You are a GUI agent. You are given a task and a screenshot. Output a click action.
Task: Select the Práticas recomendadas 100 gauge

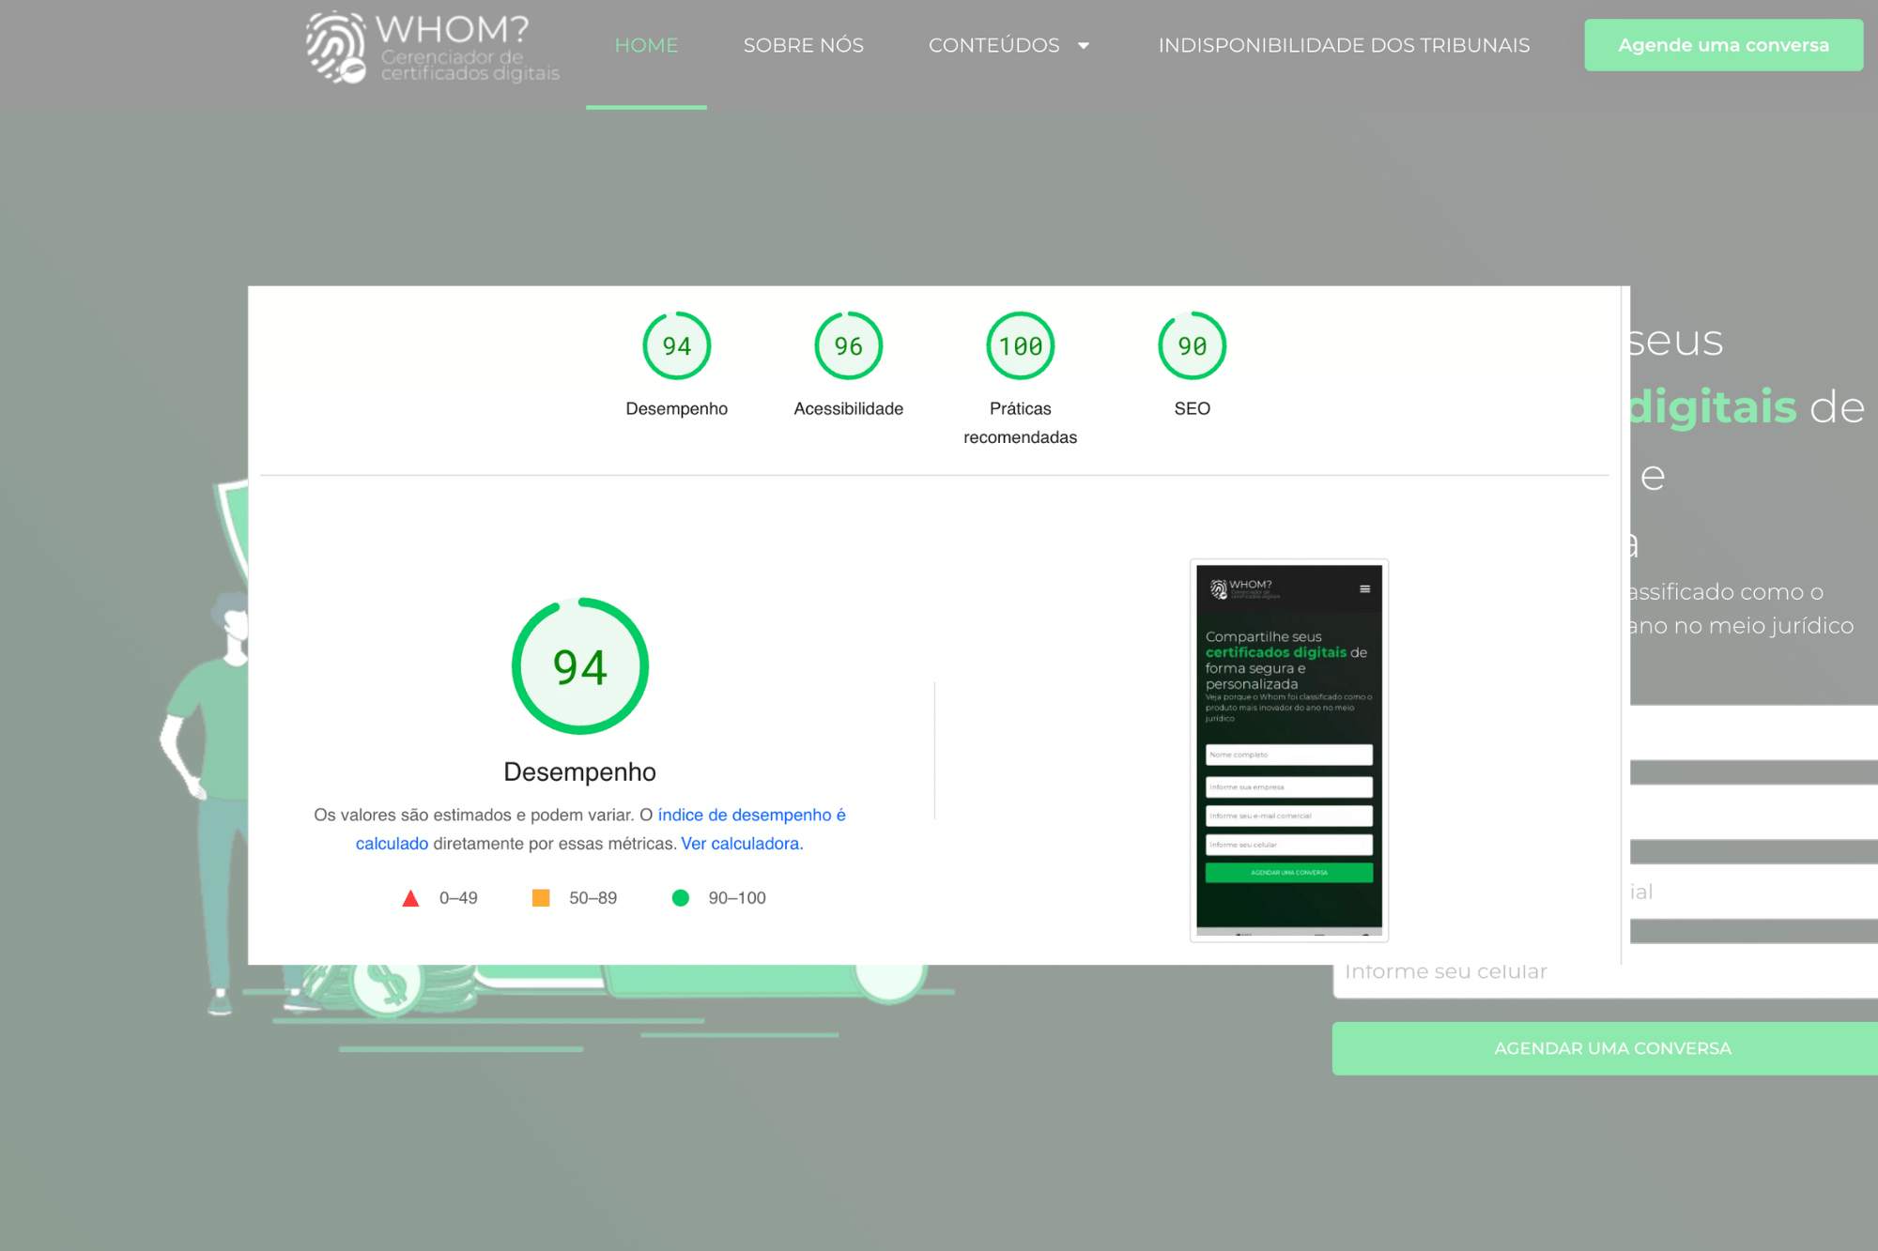[x=1020, y=345]
